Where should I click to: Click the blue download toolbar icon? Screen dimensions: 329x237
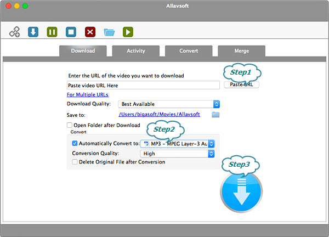(x=33, y=32)
